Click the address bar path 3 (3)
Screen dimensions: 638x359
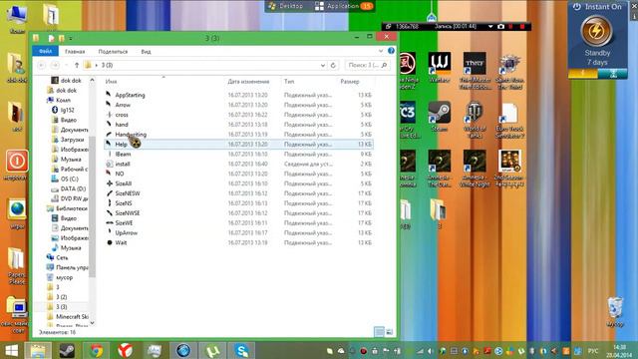click(107, 65)
